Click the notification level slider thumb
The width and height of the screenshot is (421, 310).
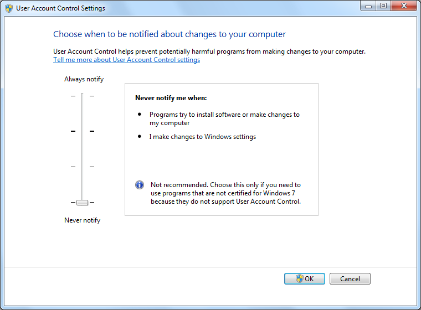tap(82, 203)
